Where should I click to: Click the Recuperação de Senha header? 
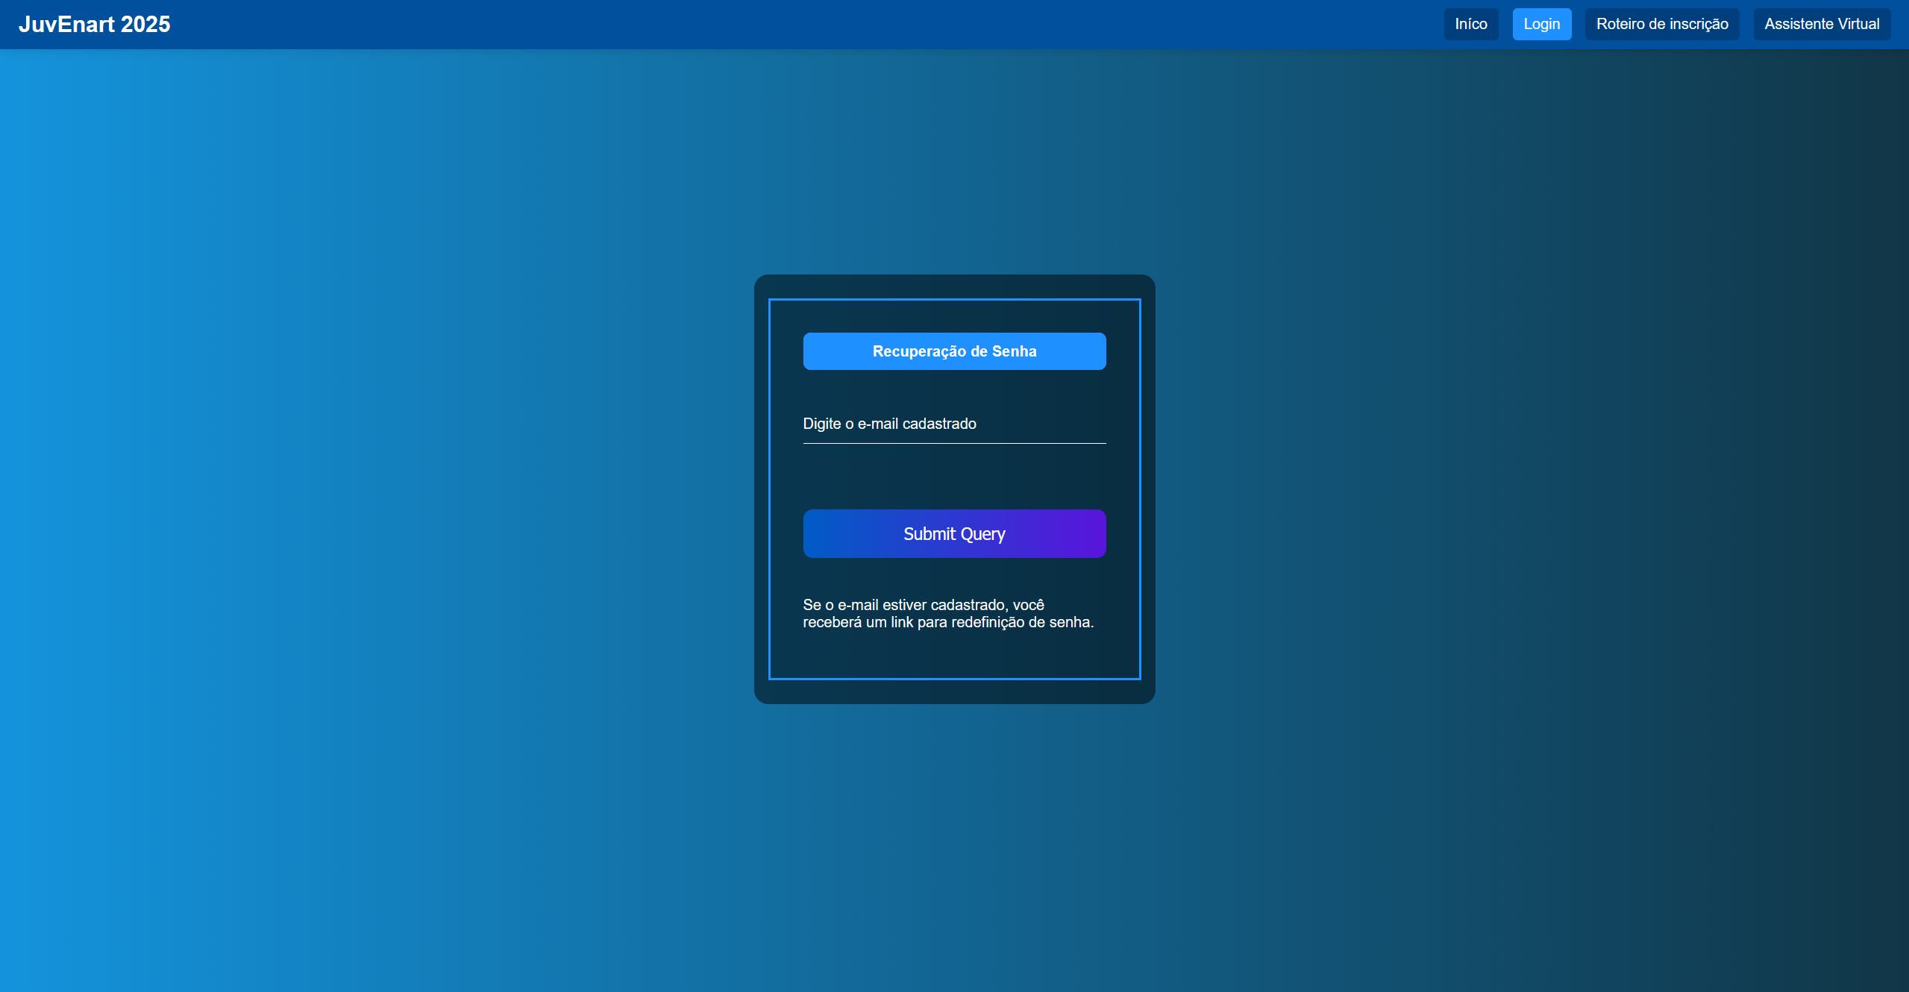coord(954,351)
